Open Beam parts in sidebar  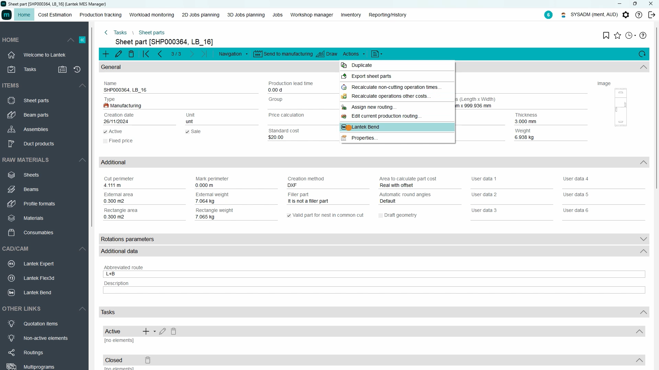pyautogui.click(x=36, y=115)
